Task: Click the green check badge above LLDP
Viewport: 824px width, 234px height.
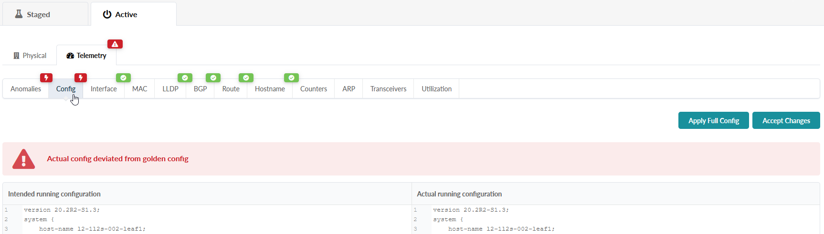Action: click(x=185, y=78)
